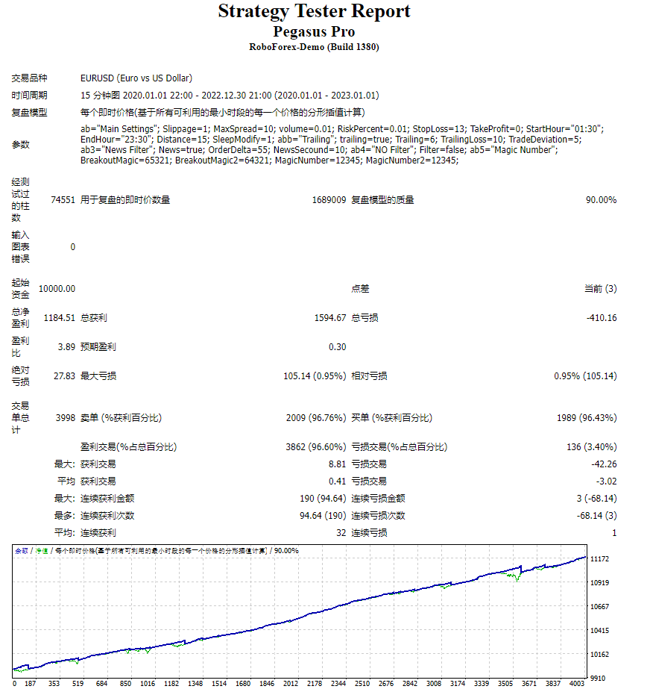Click the chart y-axis label '11172'
Screen dimensions: 650x692
click(599, 559)
